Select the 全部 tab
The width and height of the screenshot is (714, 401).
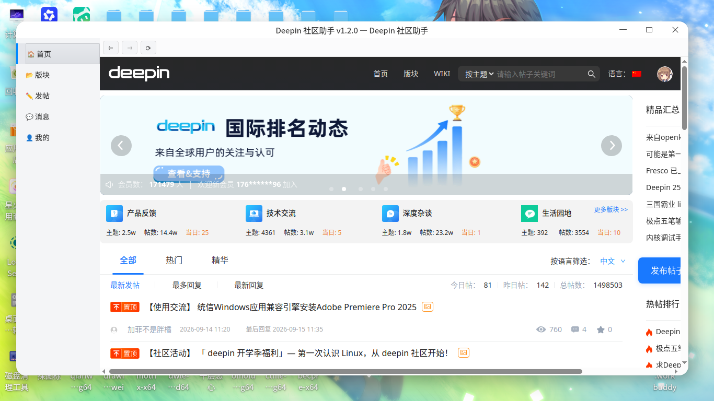click(128, 260)
